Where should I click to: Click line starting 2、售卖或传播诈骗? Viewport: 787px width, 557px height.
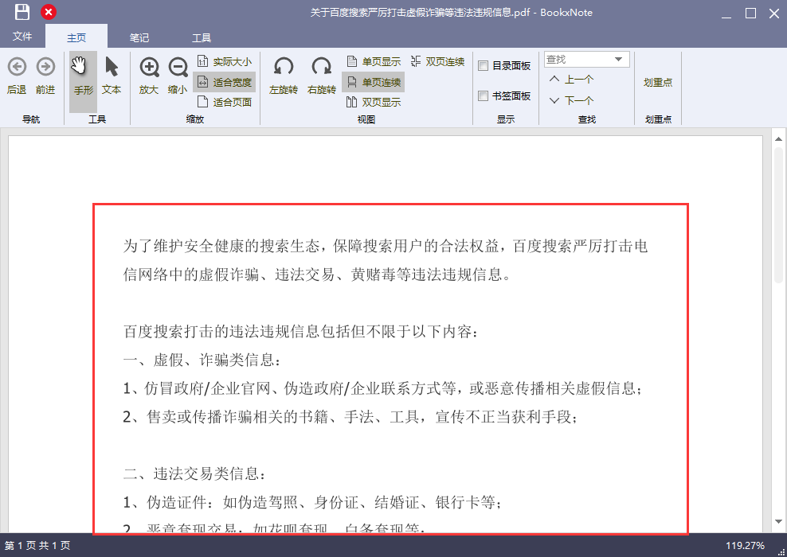(x=350, y=417)
